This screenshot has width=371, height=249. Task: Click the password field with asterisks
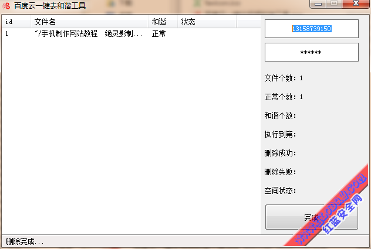coord(312,52)
